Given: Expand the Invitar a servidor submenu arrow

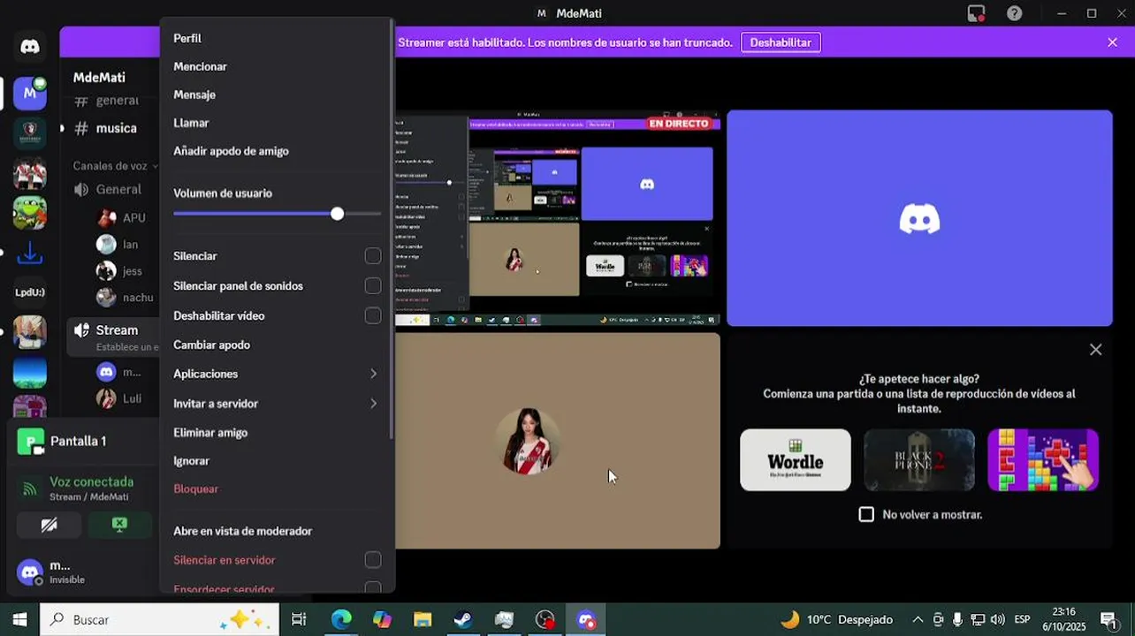Looking at the screenshot, I should [373, 404].
